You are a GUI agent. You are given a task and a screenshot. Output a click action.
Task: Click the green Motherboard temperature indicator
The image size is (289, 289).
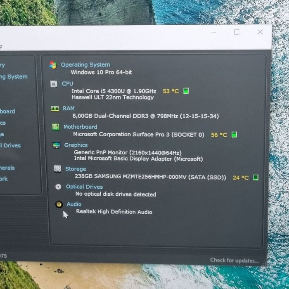click(234, 134)
